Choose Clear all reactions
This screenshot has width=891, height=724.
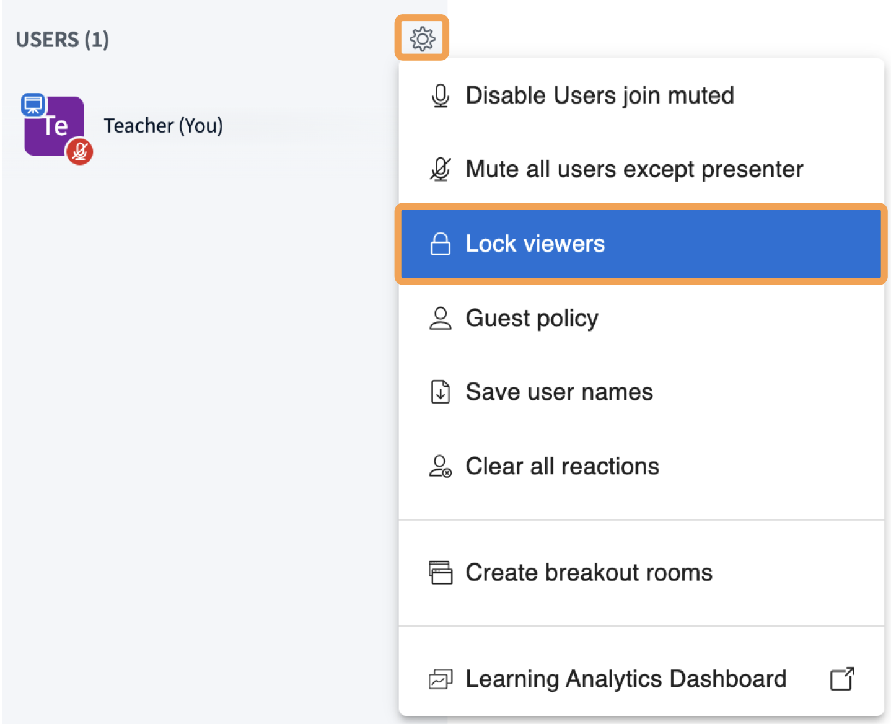click(562, 467)
